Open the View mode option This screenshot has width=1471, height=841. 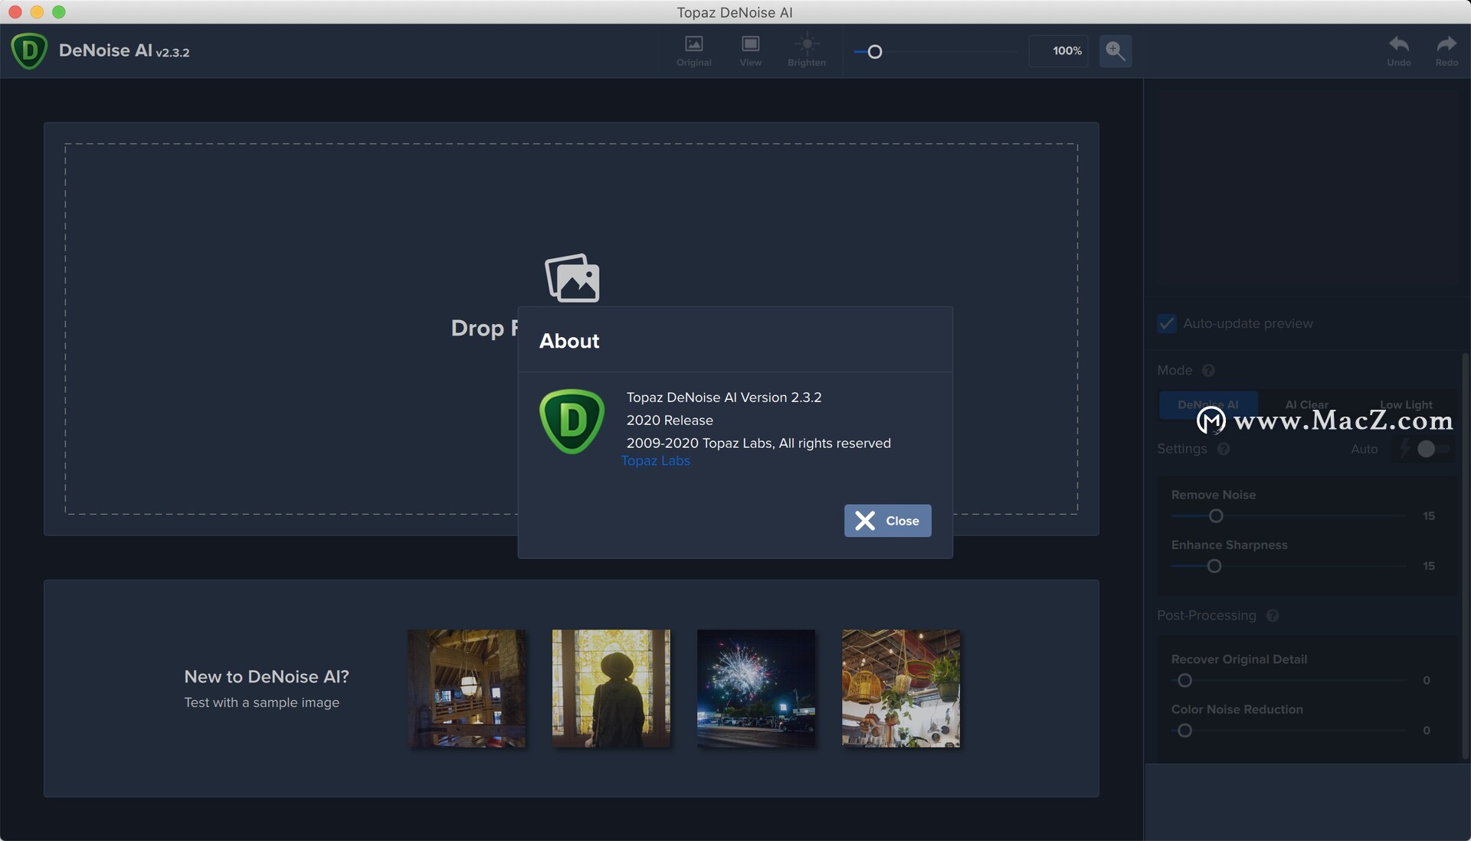[x=750, y=51]
